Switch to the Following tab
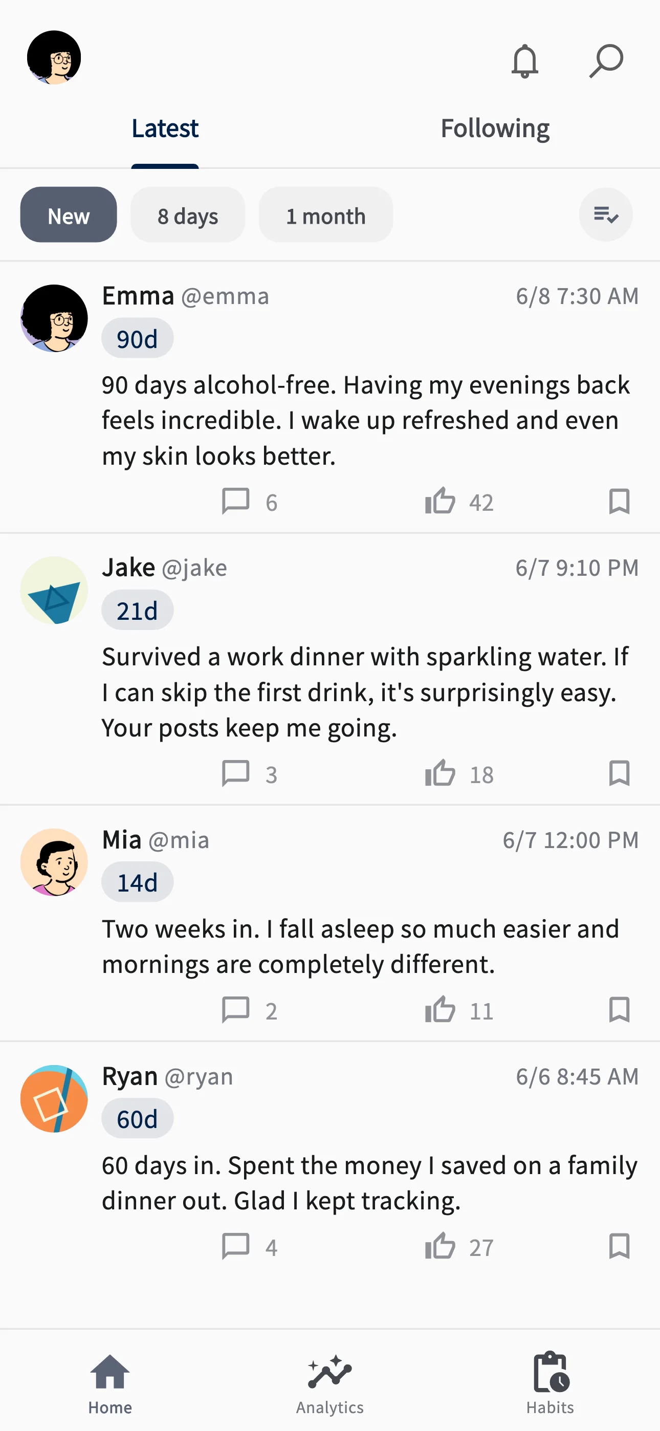The width and height of the screenshot is (660, 1431). tap(495, 129)
